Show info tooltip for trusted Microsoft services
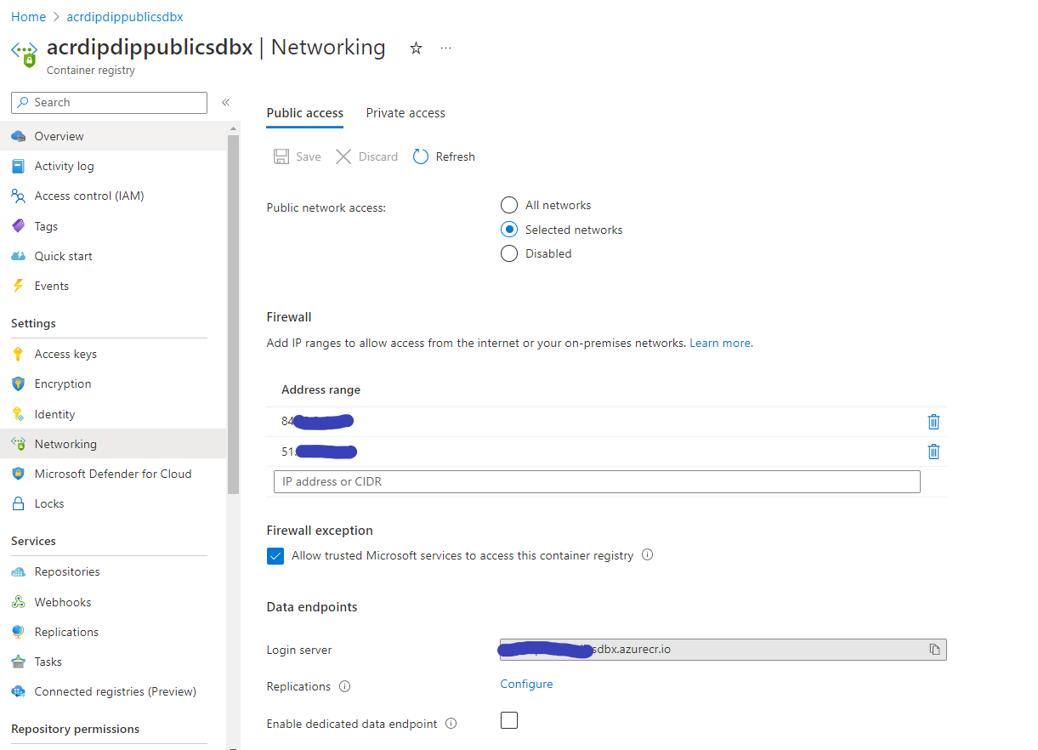Image resolution: width=1038 pixels, height=750 pixels. (x=647, y=555)
